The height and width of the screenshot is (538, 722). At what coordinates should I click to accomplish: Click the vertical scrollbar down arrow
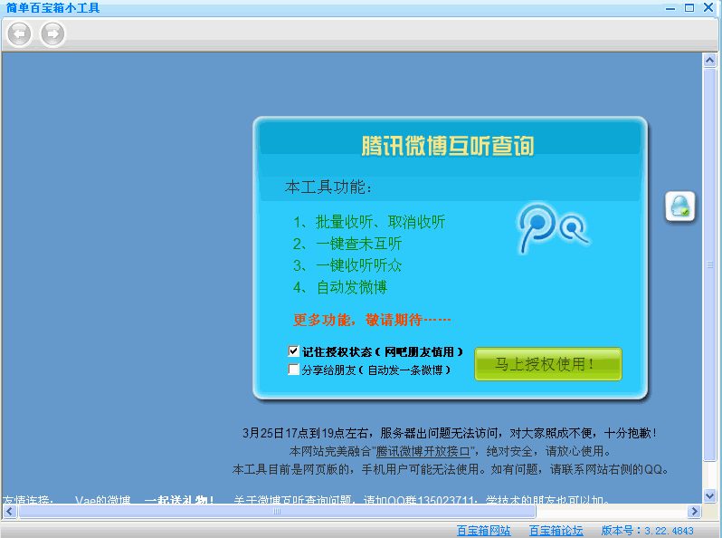(x=709, y=496)
